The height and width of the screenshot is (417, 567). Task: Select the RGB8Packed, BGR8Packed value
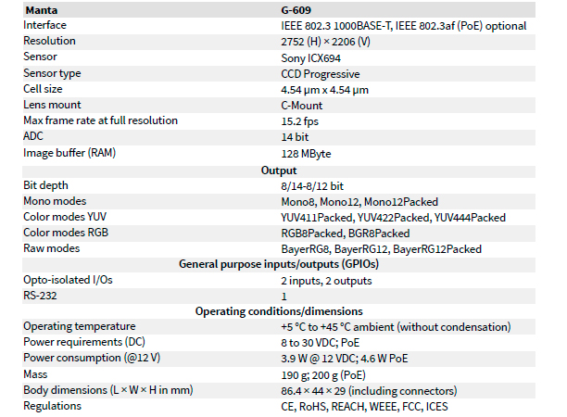[x=346, y=234]
